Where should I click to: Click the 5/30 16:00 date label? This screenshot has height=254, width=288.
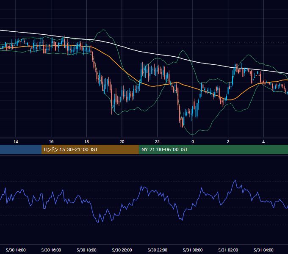click(x=51, y=250)
